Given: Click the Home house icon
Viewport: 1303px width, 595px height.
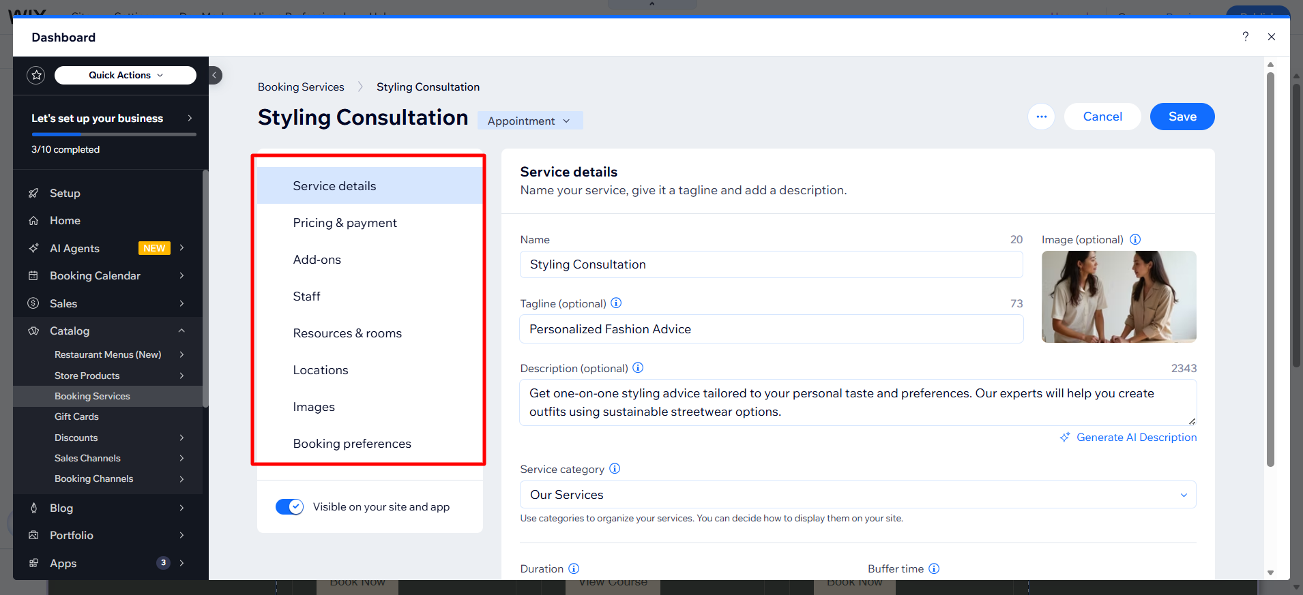Looking at the screenshot, I should click(33, 220).
